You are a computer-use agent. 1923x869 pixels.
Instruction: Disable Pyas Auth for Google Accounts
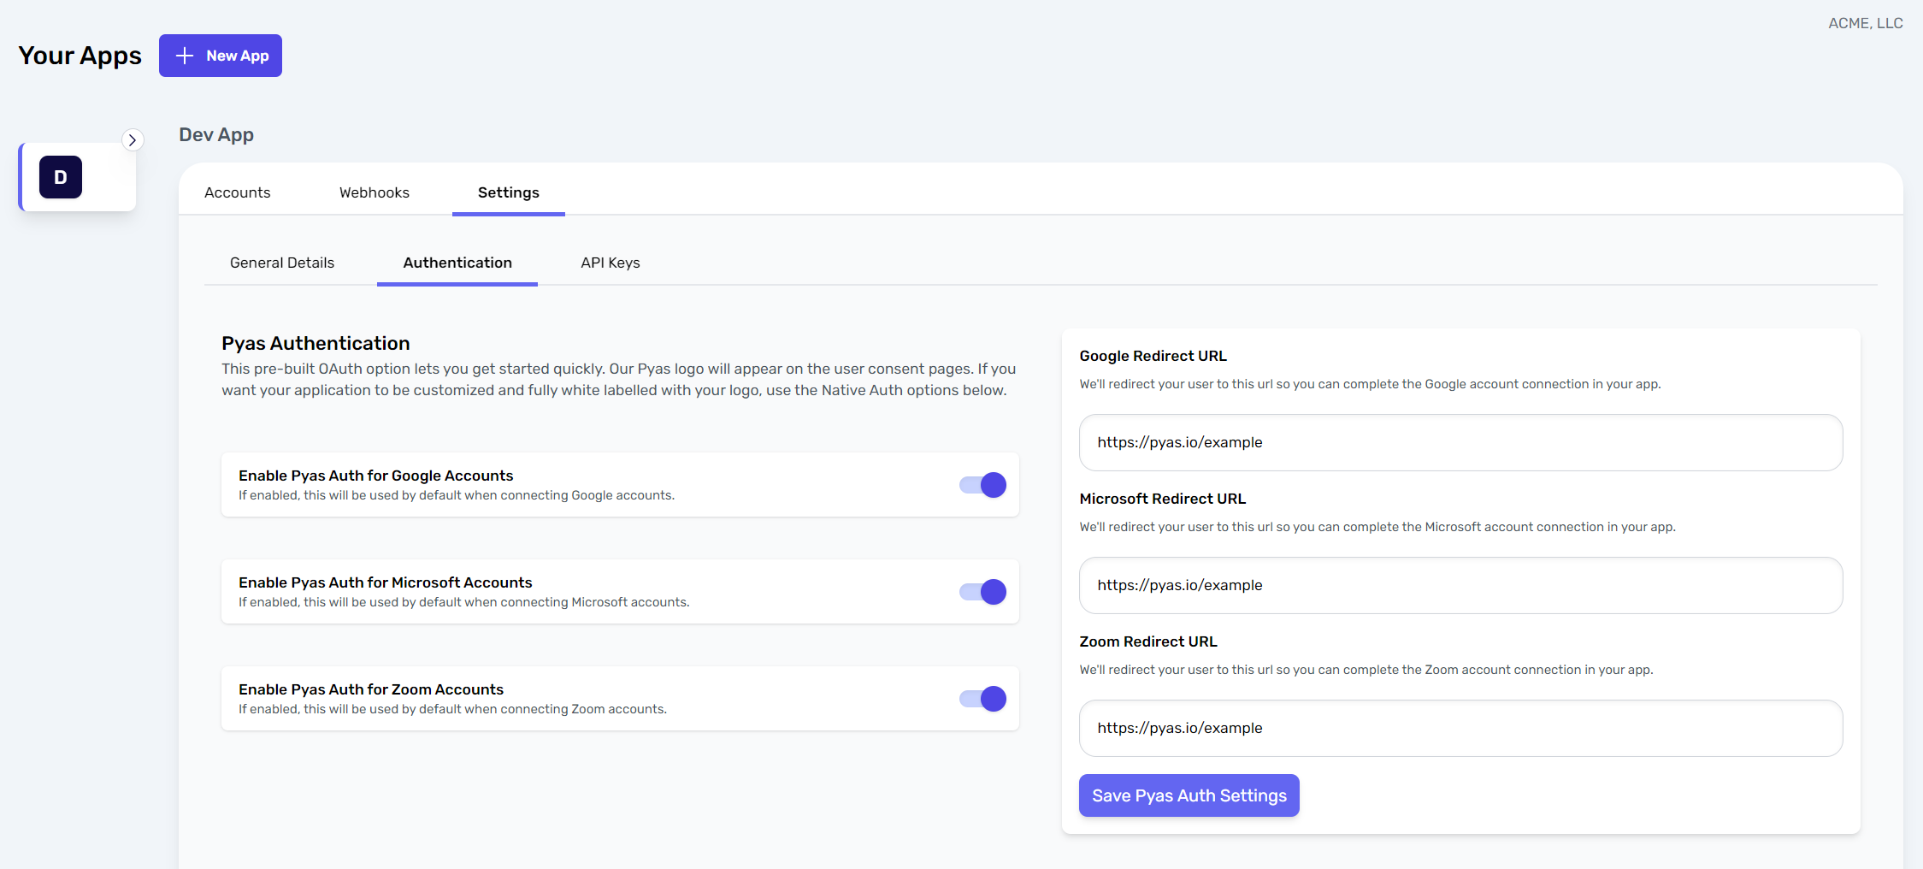[983, 485]
